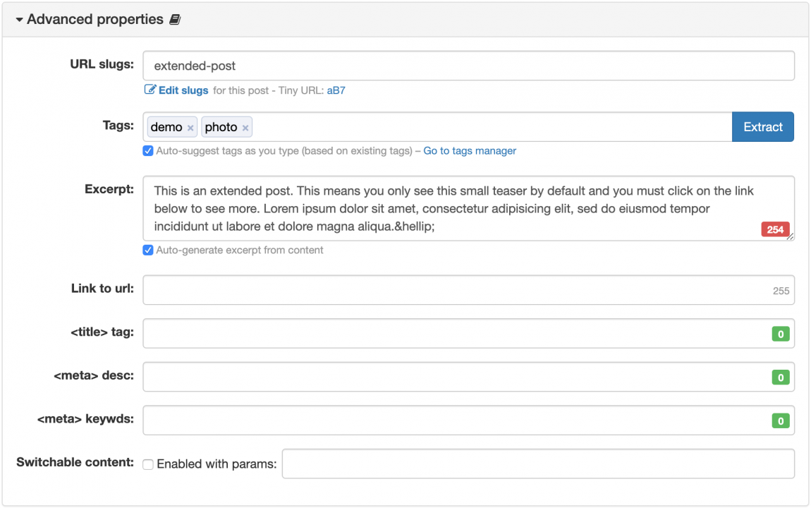Screen dimensions: 811x508
Task: Click the Advanced properties heading text
Action: (x=95, y=20)
